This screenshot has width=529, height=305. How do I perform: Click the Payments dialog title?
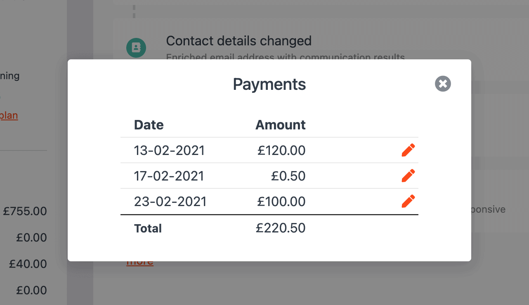click(x=269, y=84)
